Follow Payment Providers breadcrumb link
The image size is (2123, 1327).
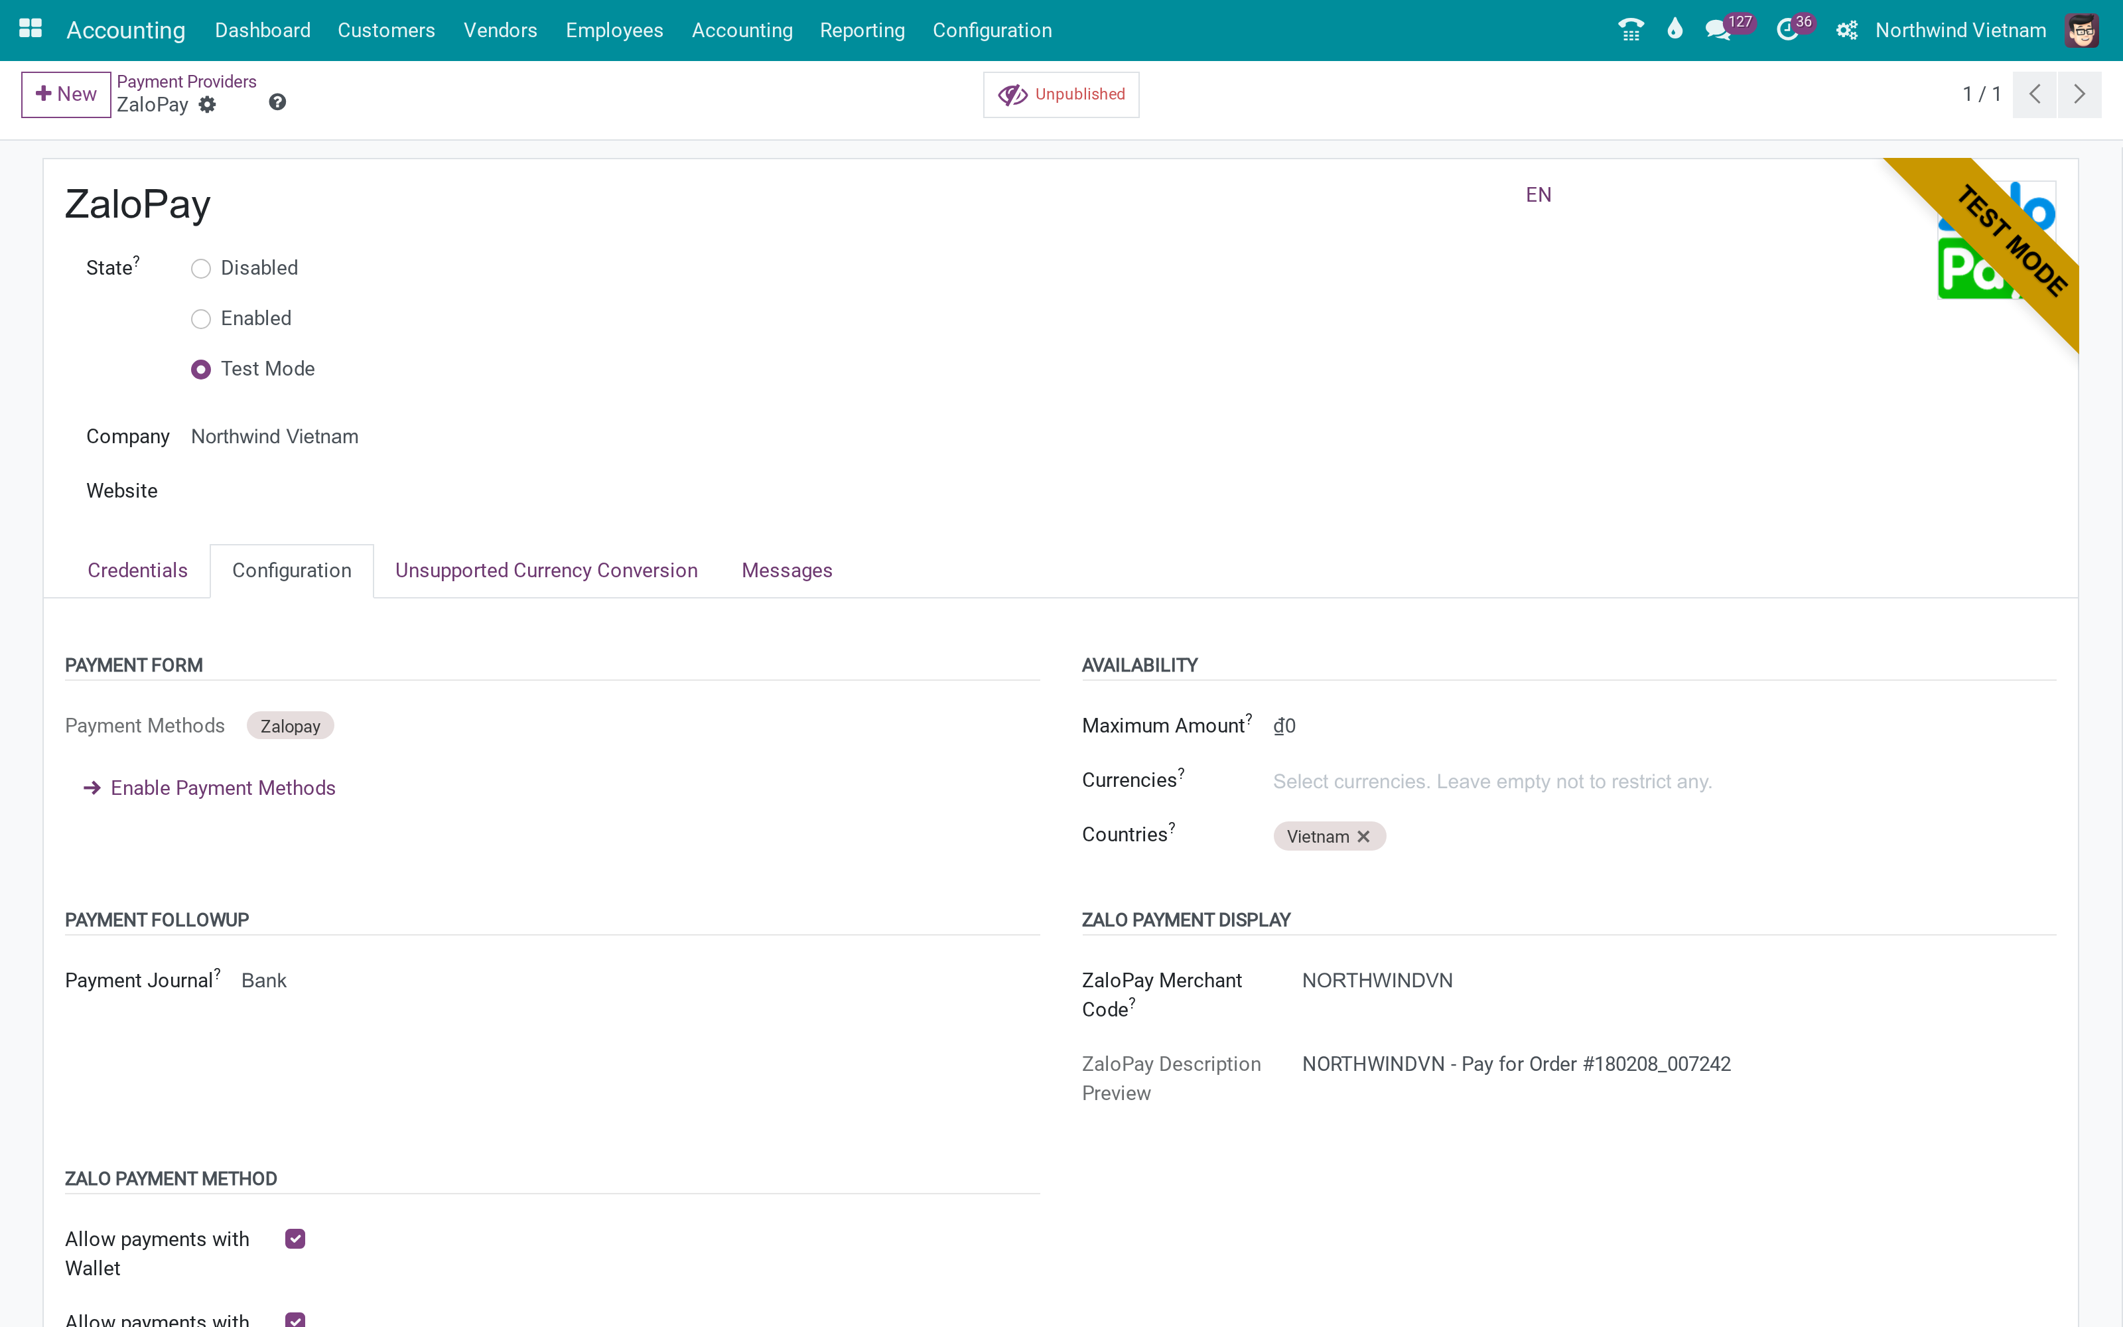pyautogui.click(x=186, y=81)
